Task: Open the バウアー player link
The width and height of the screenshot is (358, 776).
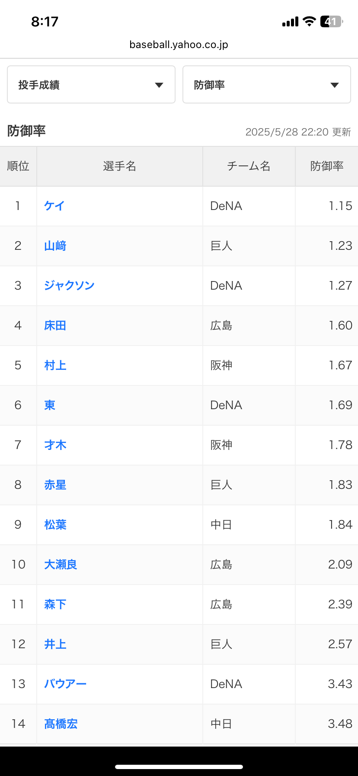Action: (65, 684)
